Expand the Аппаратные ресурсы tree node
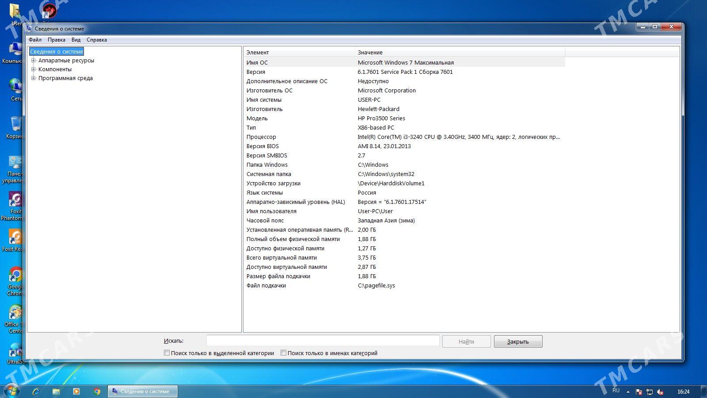707x398 pixels. (x=33, y=61)
